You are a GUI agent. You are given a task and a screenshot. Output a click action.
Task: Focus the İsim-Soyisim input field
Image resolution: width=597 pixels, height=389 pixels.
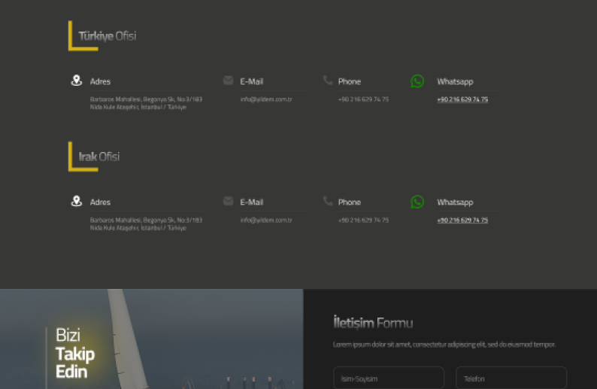[x=388, y=378]
